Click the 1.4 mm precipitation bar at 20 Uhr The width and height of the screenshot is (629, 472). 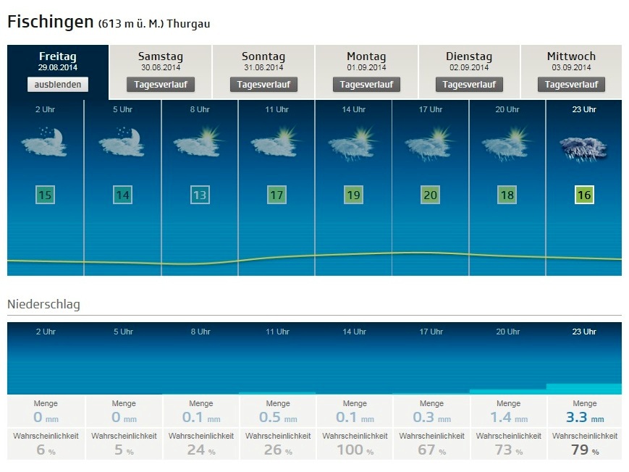pos(508,392)
